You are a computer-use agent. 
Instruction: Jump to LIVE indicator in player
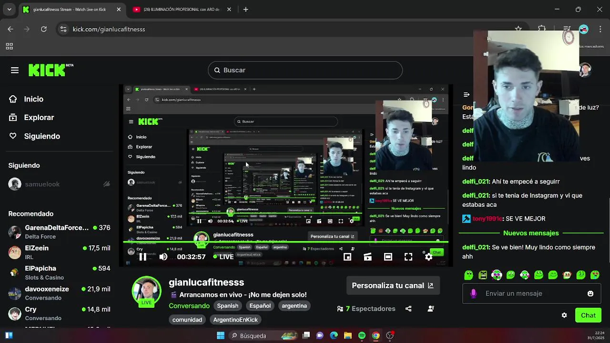click(224, 257)
